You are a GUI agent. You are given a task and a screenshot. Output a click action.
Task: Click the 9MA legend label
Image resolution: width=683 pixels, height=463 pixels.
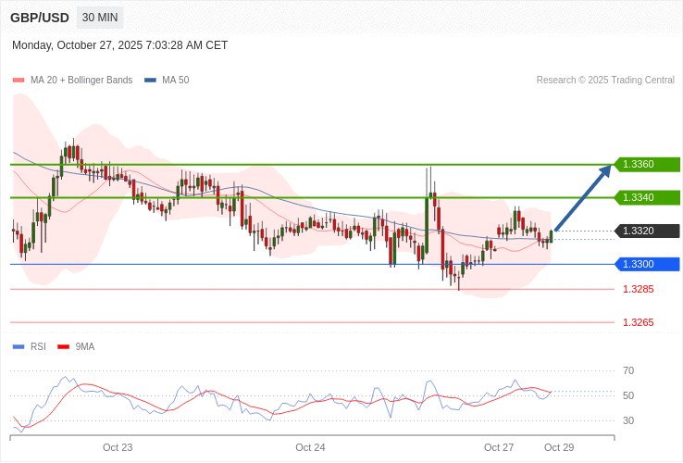(x=85, y=347)
